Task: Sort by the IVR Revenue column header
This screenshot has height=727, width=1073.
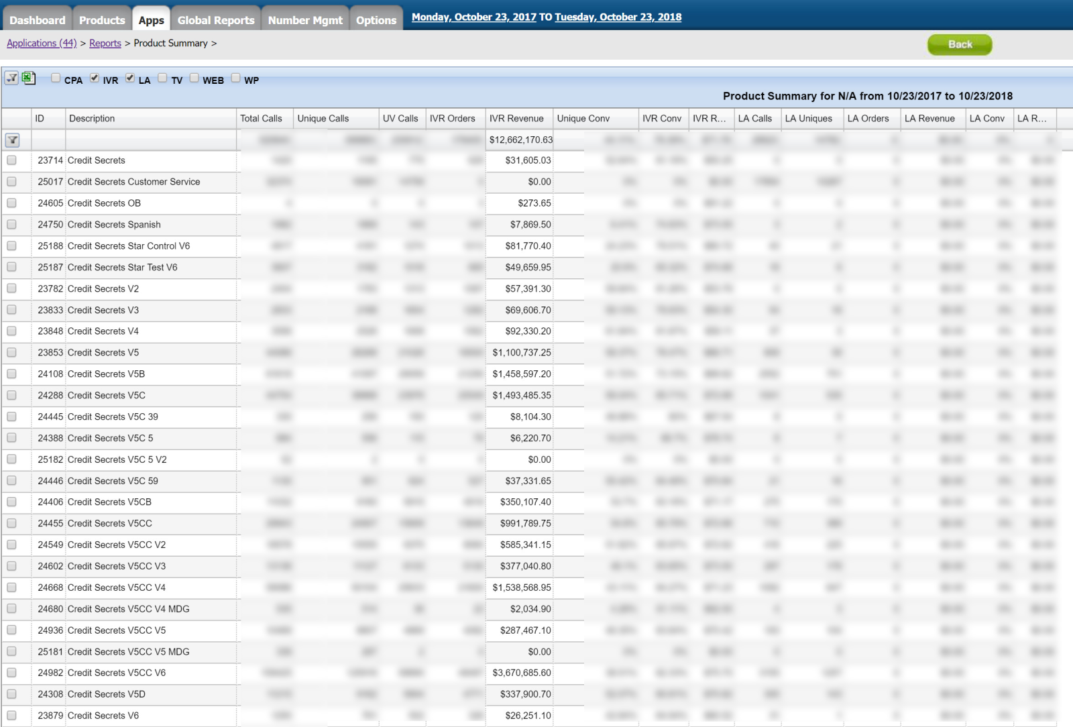Action: coord(516,119)
